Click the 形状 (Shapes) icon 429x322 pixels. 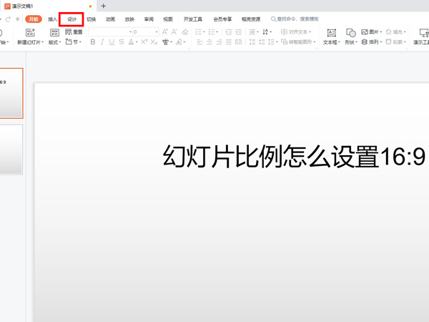point(350,33)
